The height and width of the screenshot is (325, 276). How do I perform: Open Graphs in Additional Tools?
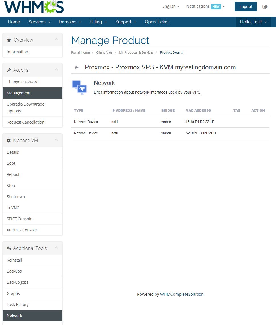(x=32, y=293)
